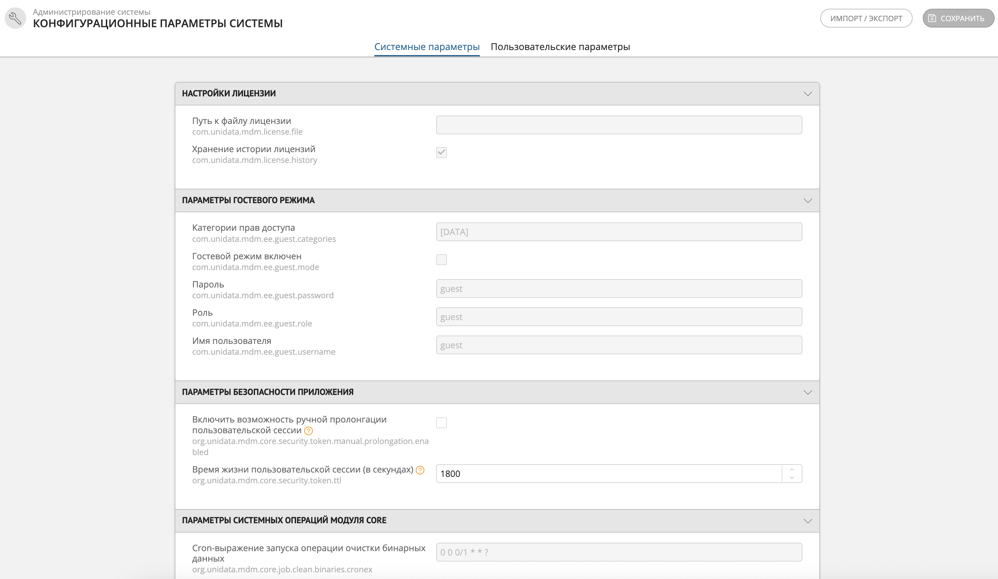Click the wrench administration icon
The image size is (998, 579).
(15, 18)
